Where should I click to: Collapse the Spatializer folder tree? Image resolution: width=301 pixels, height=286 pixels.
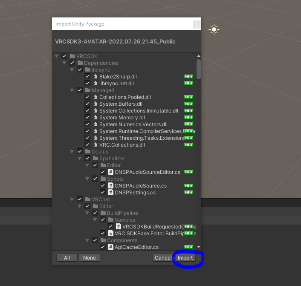pos(79,159)
